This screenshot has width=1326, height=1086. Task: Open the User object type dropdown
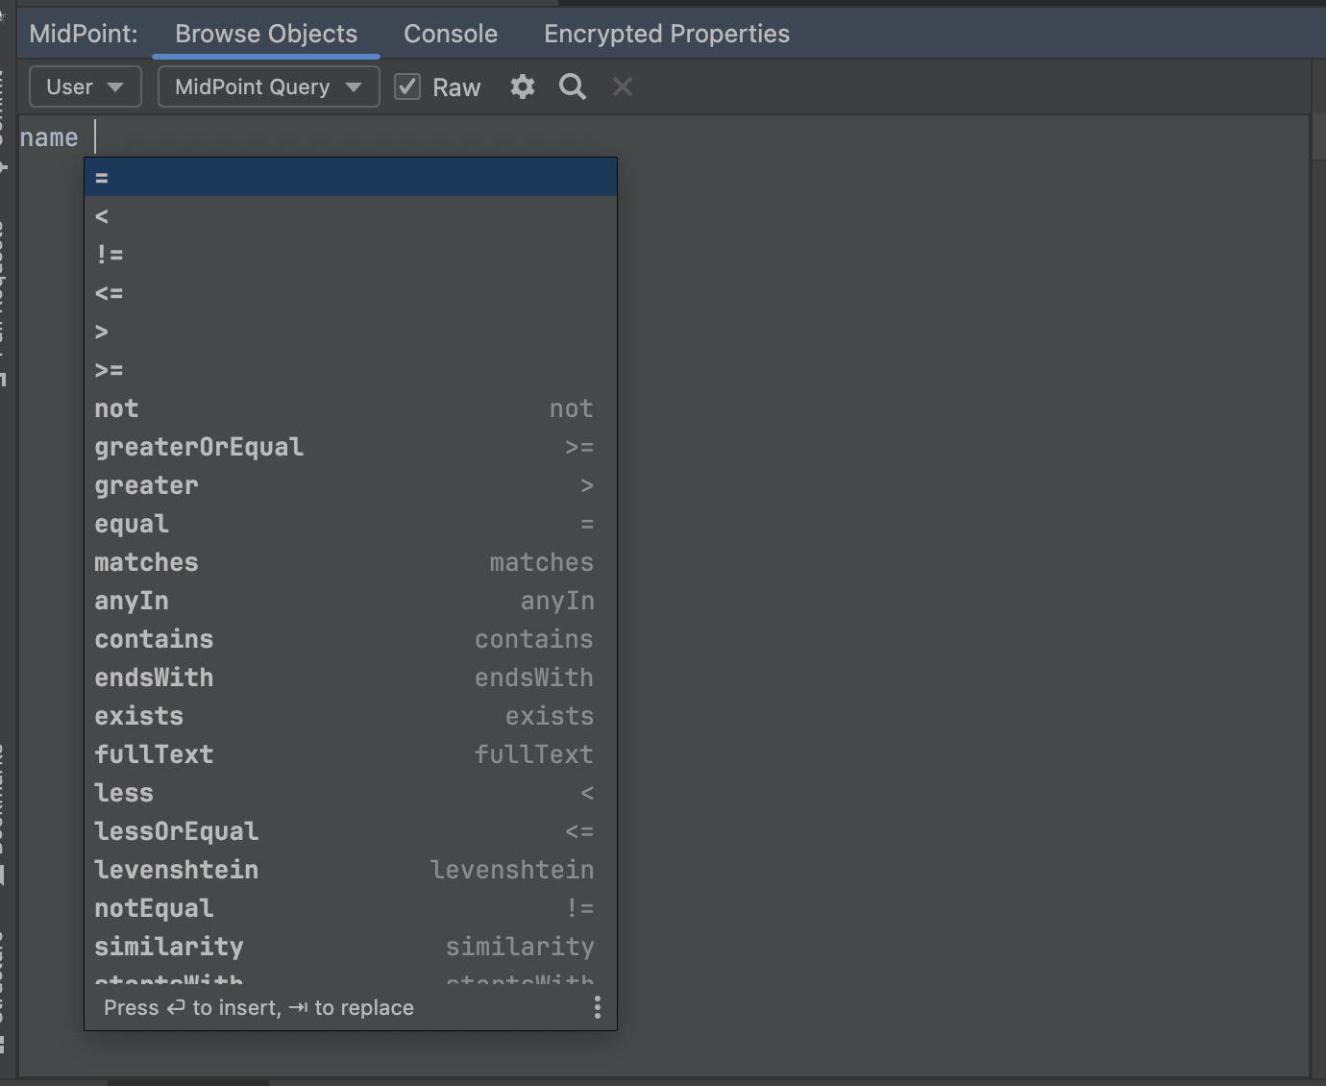pos(85,86)
